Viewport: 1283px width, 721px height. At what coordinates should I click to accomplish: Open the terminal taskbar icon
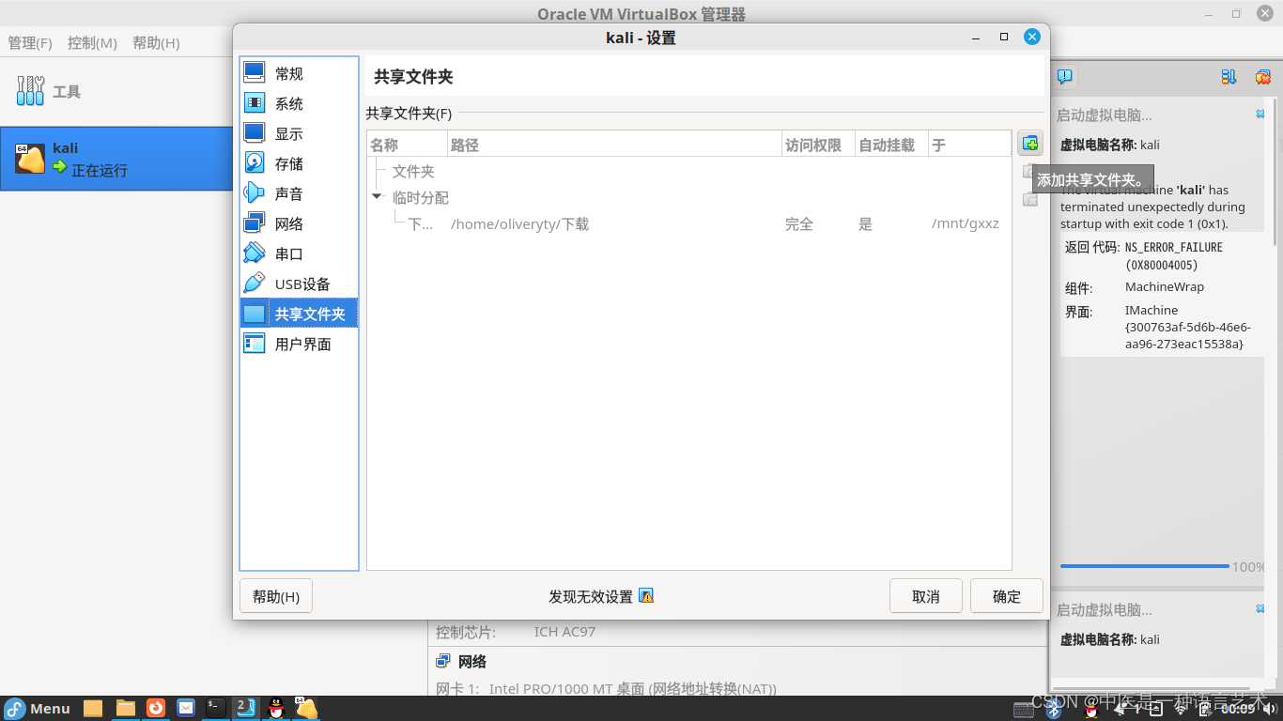(x=216, y=708)
